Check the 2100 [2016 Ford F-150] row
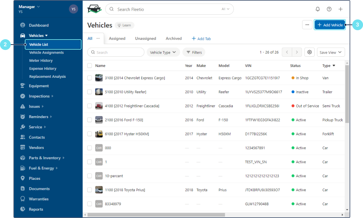Viewport: 363px width, 218px height. [90, 120]
